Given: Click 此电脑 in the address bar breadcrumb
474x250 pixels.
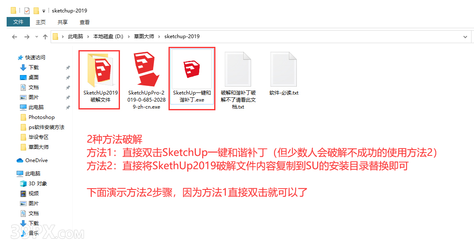Looking at the screenshot, I should pos(76,36).
